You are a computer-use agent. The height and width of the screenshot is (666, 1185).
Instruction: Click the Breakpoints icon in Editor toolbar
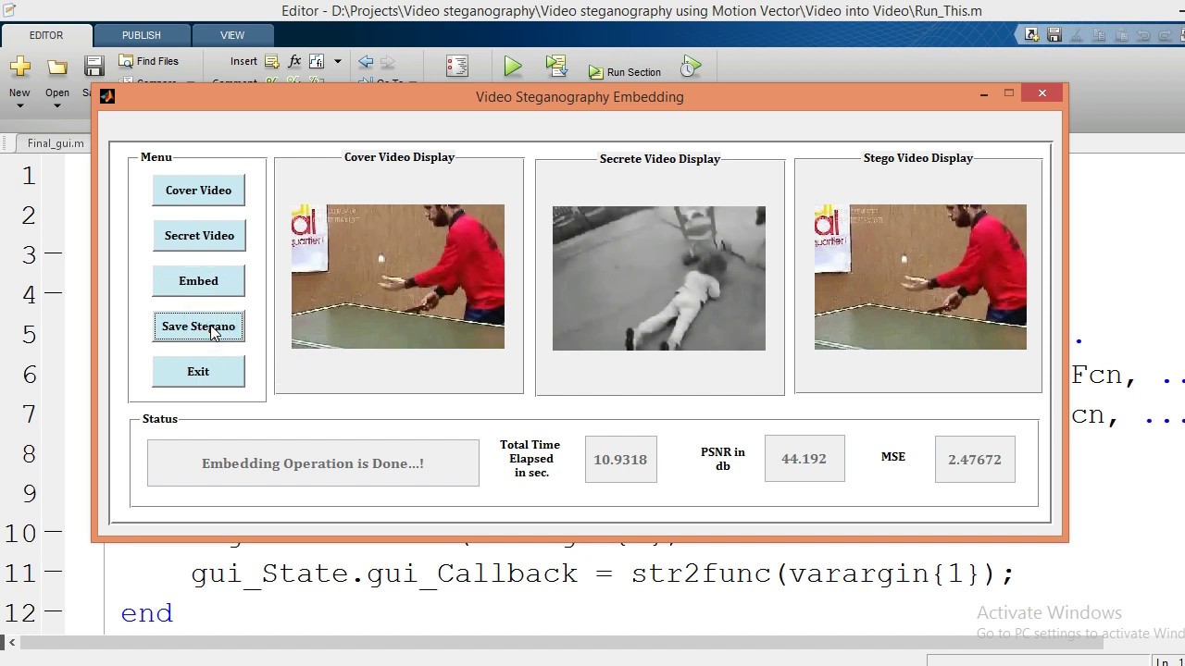(x=457, y=66)
